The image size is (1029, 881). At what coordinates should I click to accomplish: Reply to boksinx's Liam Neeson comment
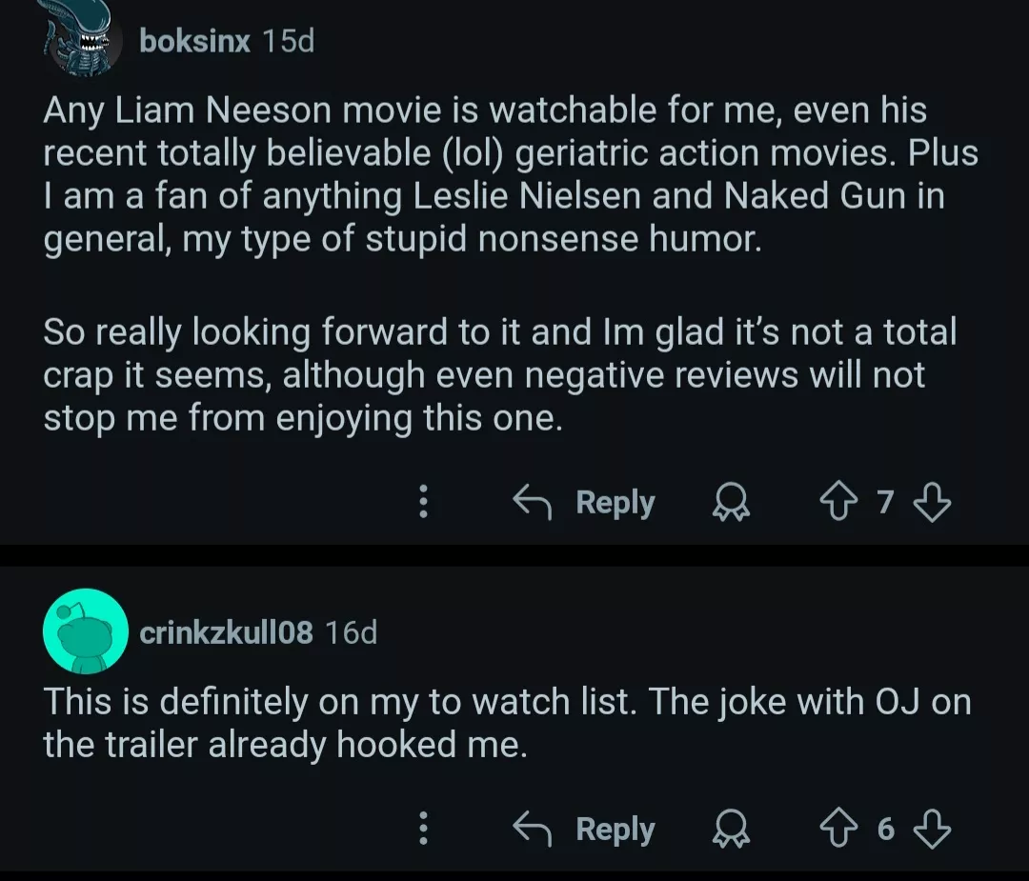point(584,502)
